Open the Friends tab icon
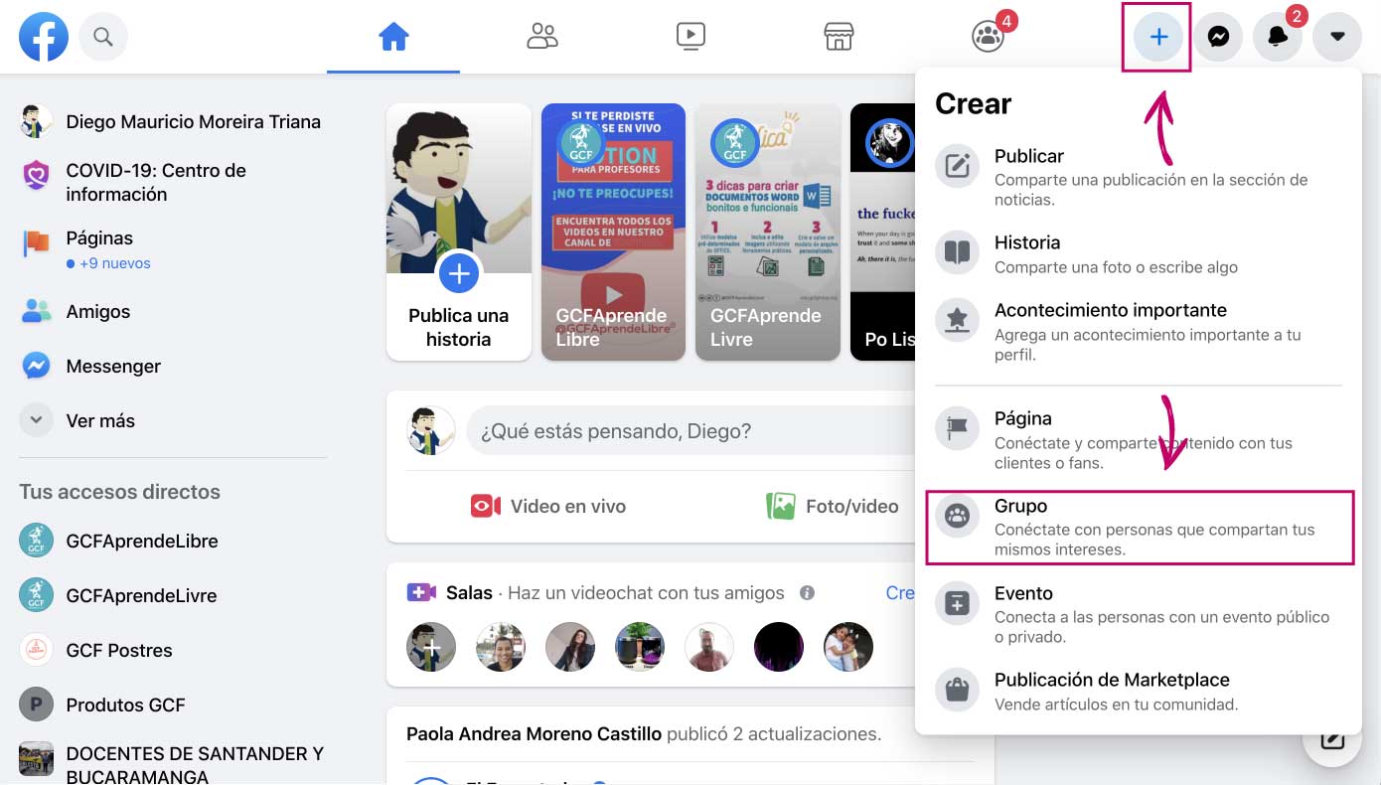1381x785 pixels. (x=542, y=38)
